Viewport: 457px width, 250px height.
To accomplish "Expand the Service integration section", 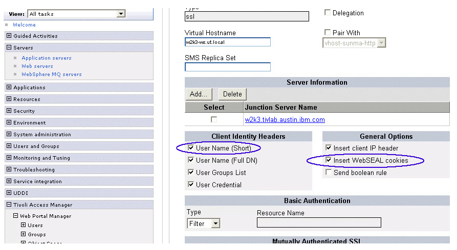I will 9,181.
